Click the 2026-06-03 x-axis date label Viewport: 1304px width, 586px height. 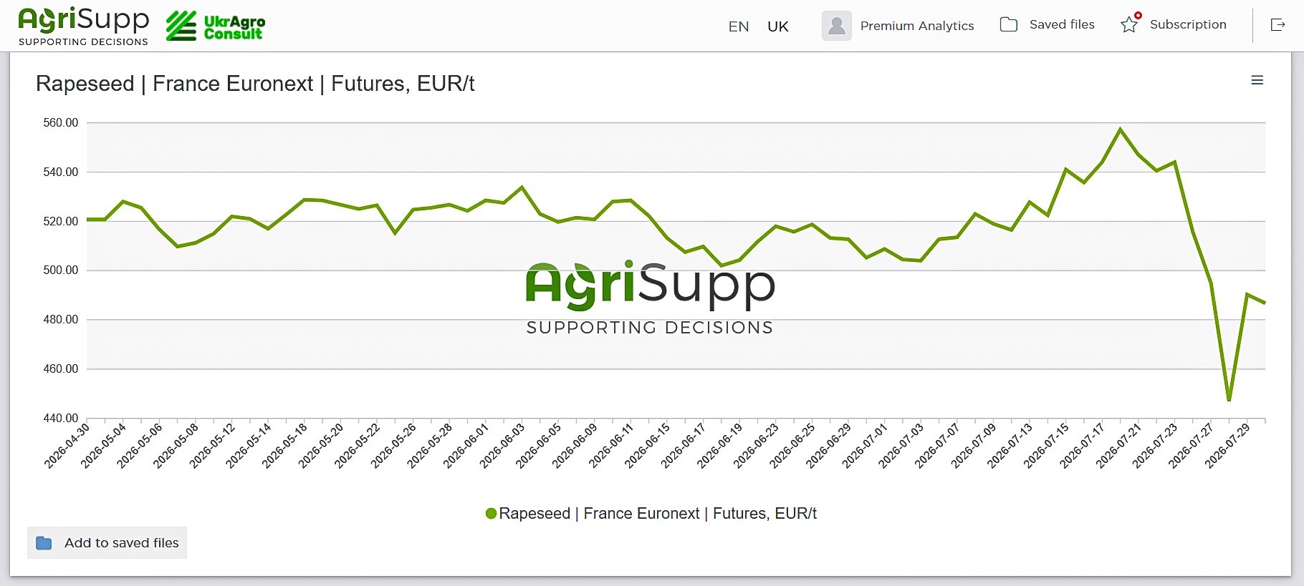click(503, 444)
